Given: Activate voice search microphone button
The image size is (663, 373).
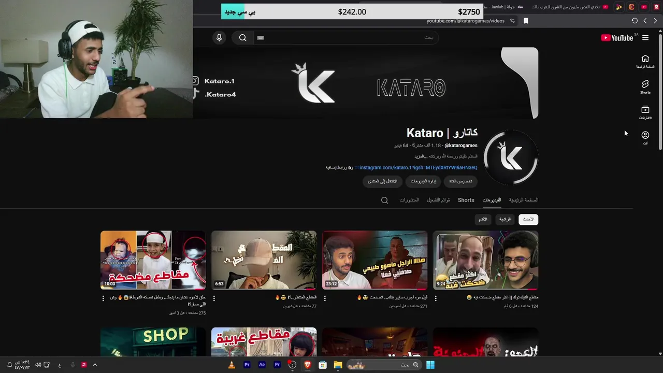Looking at the screenshot, I should point(219,37).
